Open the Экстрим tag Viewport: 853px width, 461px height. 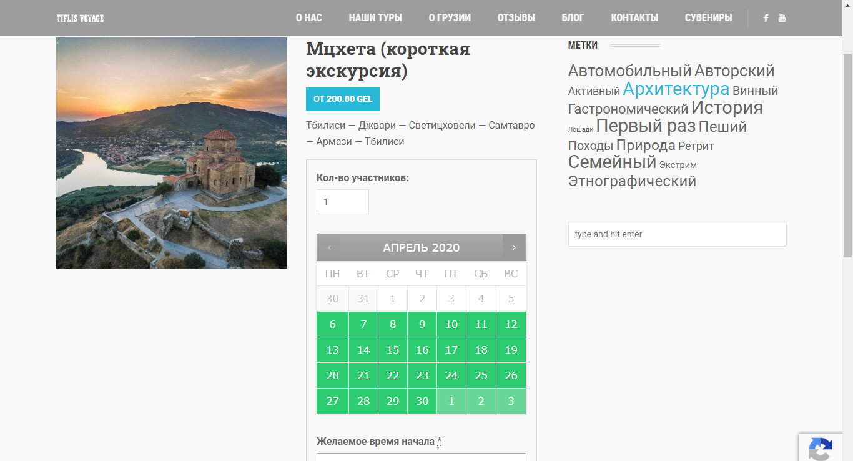click(678, 166)
